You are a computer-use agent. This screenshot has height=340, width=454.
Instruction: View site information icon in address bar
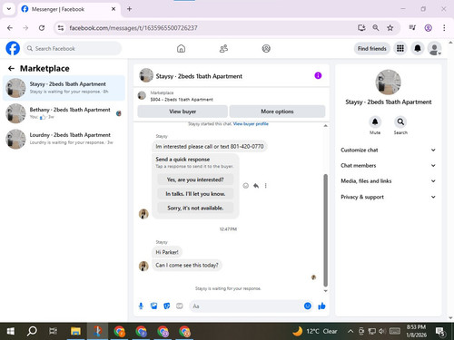point(61,28)
